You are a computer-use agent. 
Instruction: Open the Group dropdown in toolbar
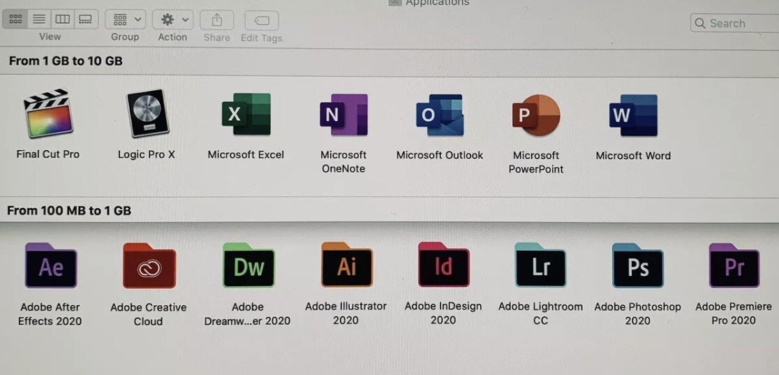(x=125, y=20)
